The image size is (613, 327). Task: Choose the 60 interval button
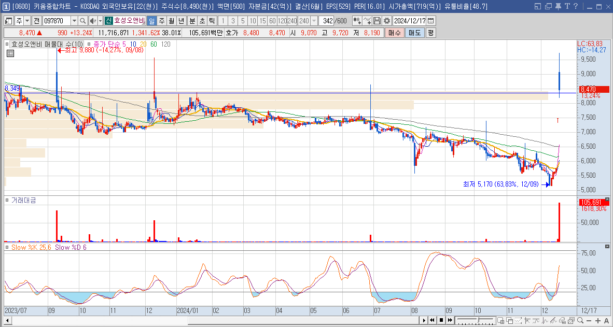click(x=272, y=21)
